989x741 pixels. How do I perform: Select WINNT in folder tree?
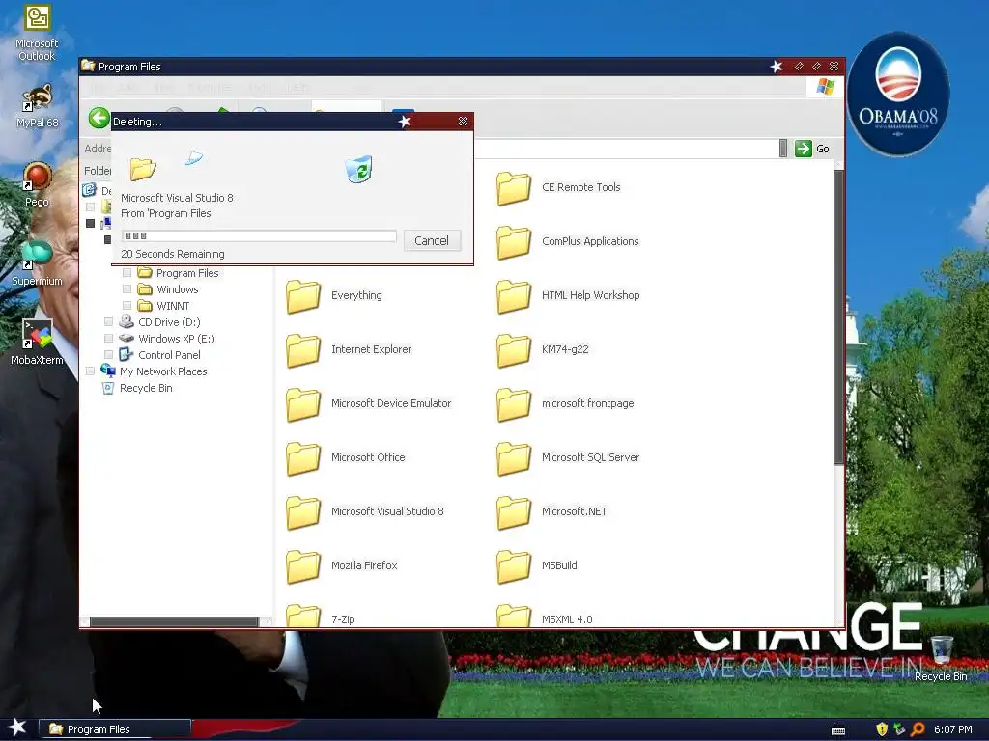164,306
